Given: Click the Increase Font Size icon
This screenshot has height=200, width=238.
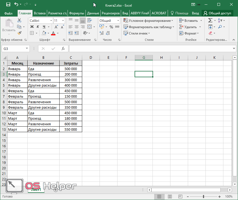Looking at the screenshot, I should [57, 27].
